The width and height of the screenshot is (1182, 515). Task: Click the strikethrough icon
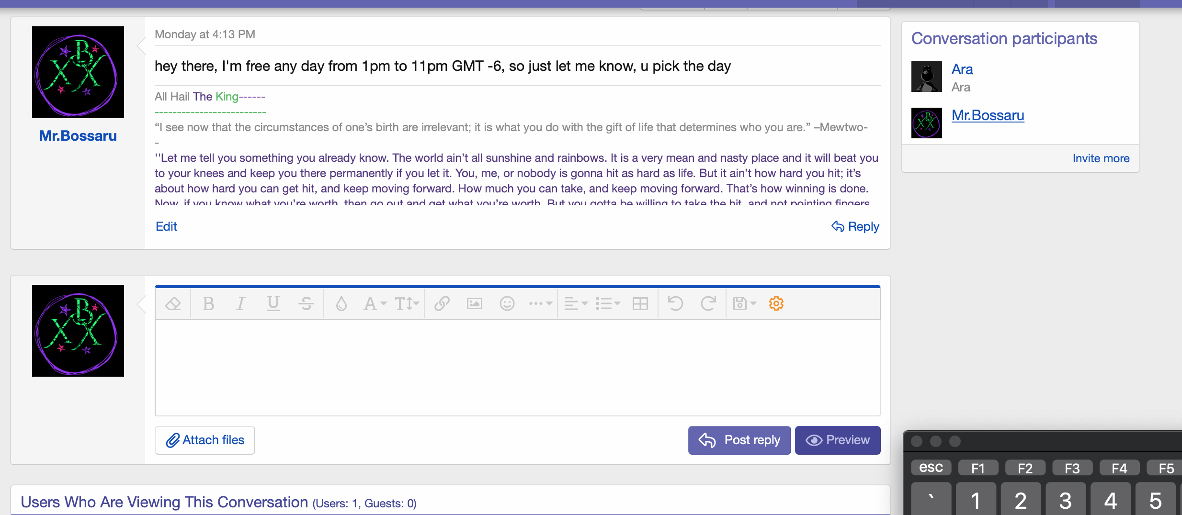(306, 303)
